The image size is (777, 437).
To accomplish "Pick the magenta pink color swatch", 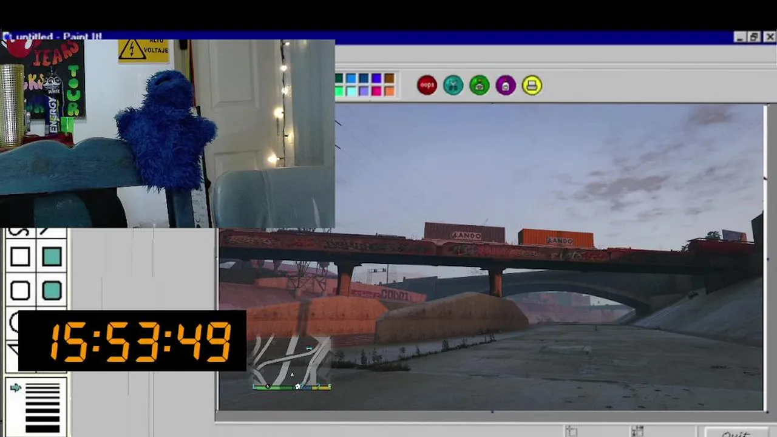I will [x=376, y=91].
